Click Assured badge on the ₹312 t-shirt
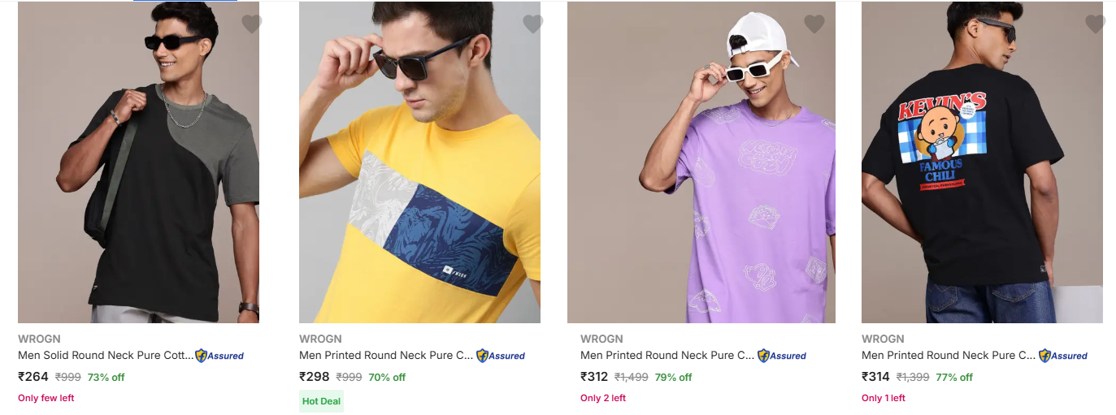 click(x=783, y=356)
